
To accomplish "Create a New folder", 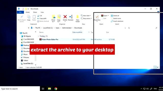I will 78,18.
